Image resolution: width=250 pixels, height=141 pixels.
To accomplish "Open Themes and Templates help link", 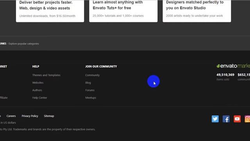I will pyautogui.click(x=46, y=75).
